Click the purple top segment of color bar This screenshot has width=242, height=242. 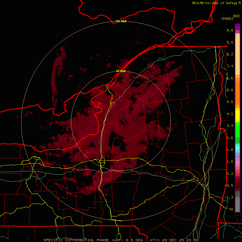point(237,27)
